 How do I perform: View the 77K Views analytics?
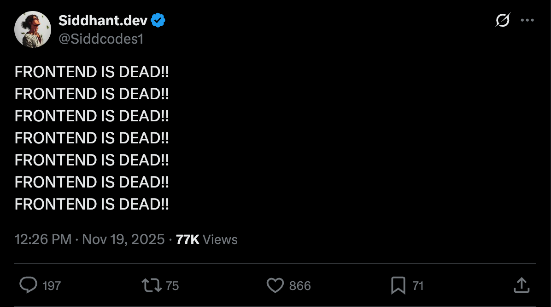coord(207,239)
